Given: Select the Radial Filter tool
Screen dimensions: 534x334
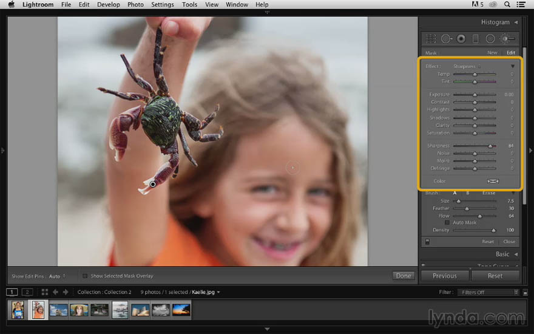Looking at the screenshot, I should [x=490, y=39].
